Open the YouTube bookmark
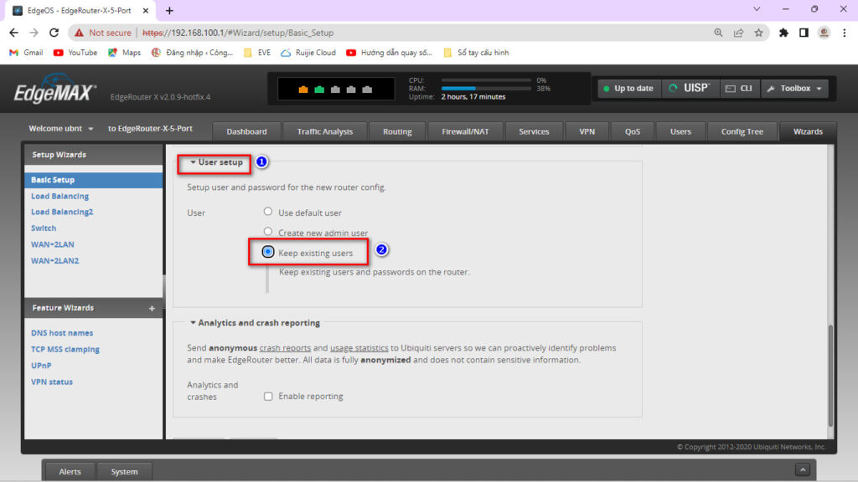 [x=75, y=52]
